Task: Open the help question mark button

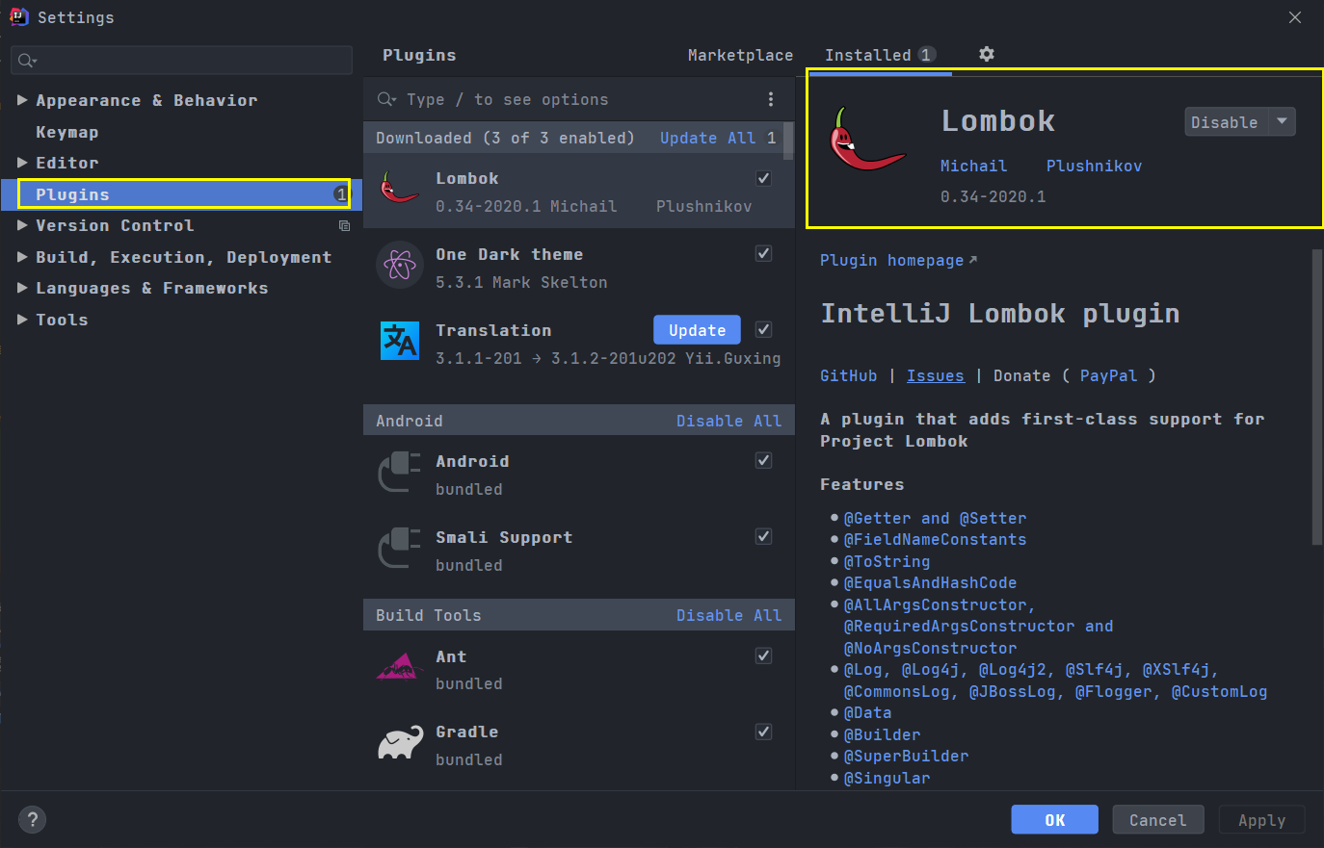Action: point(33,819)
